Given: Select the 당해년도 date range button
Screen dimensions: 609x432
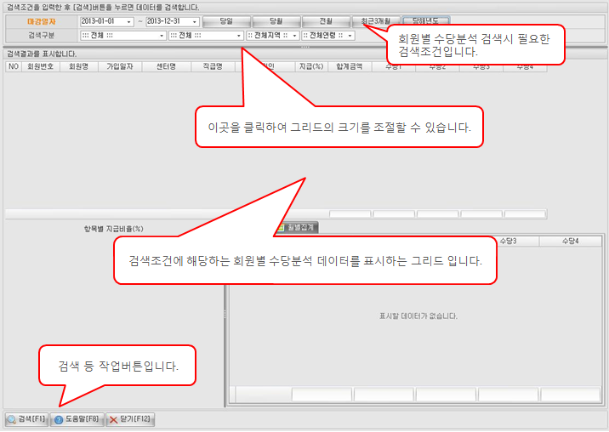Looking at the screenshot, I should 425,21.
